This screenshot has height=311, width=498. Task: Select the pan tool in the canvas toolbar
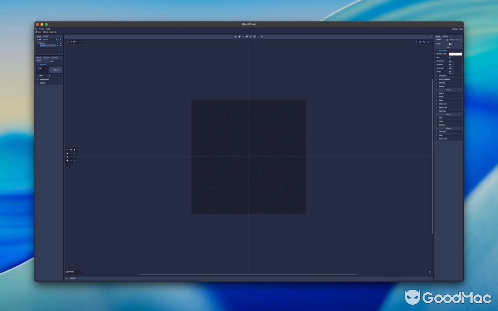(x=239, y=37)
